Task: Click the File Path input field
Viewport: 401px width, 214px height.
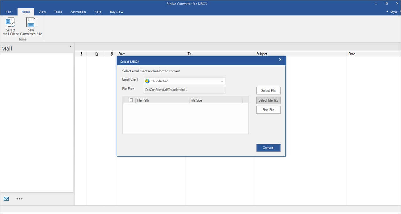Action: pyautogui.click(x=184, y=90)
